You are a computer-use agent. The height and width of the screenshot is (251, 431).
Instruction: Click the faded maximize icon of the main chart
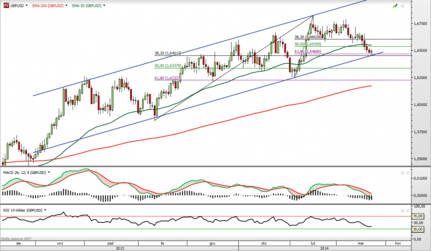tap(403, 6)
